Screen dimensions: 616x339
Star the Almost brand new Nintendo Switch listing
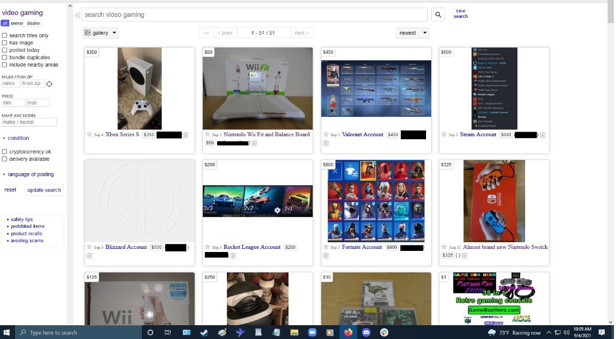coord(444,247)
